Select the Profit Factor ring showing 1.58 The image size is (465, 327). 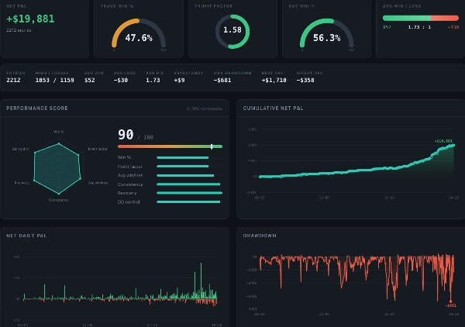coord(232,31)
